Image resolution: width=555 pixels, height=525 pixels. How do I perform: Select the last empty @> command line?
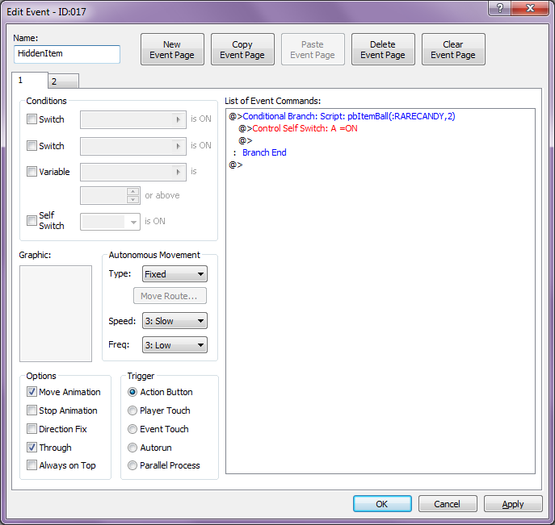click(x=236, y=165)
